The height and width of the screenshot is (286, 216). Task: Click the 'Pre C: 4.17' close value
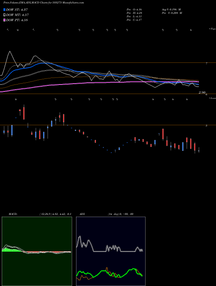pyautogui.click(x=134, y=20)
